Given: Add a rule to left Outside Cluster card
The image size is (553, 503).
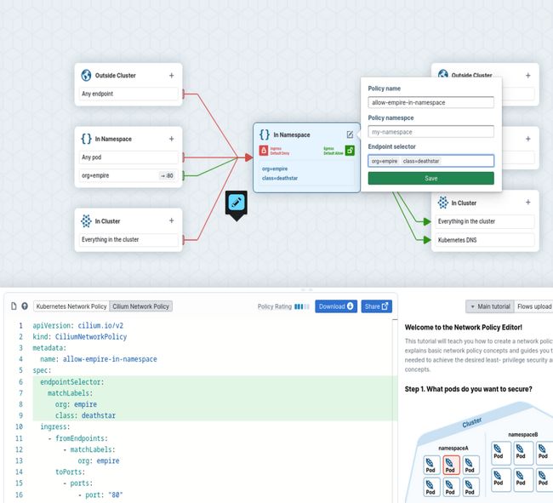Looking at the screenshot, I should [x=171, y=76].
